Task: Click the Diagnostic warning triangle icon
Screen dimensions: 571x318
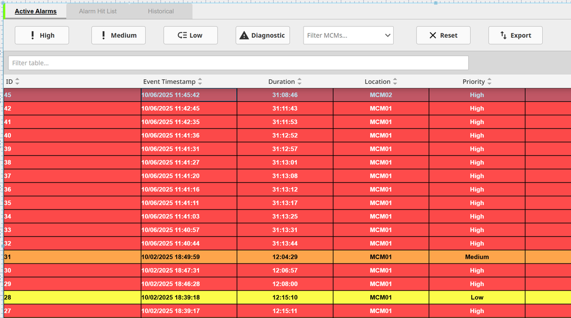Action: pos(244,35)
